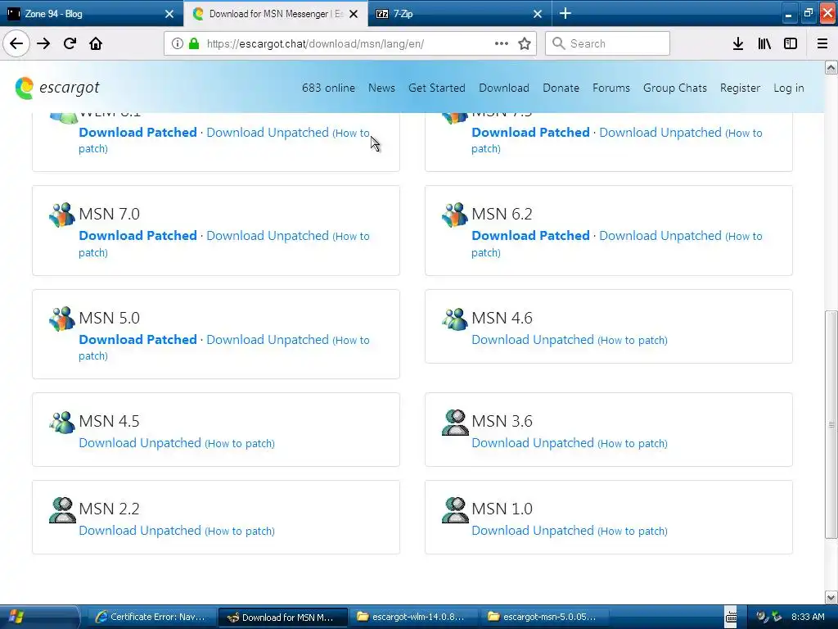Download Unpatched MSN 5.0
Viewport: 838px width, 629px height.
(268, 340)
